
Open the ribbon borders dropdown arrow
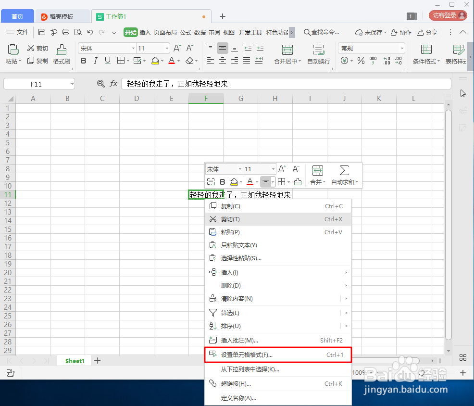pos(128,61)
